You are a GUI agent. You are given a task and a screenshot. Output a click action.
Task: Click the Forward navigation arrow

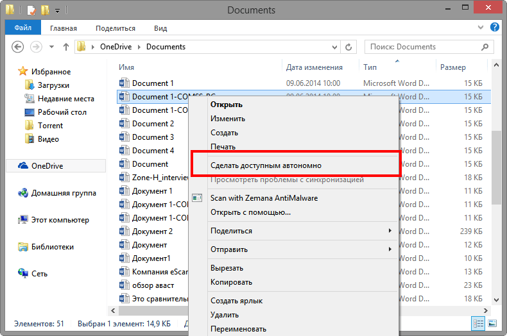coord(36,47)
